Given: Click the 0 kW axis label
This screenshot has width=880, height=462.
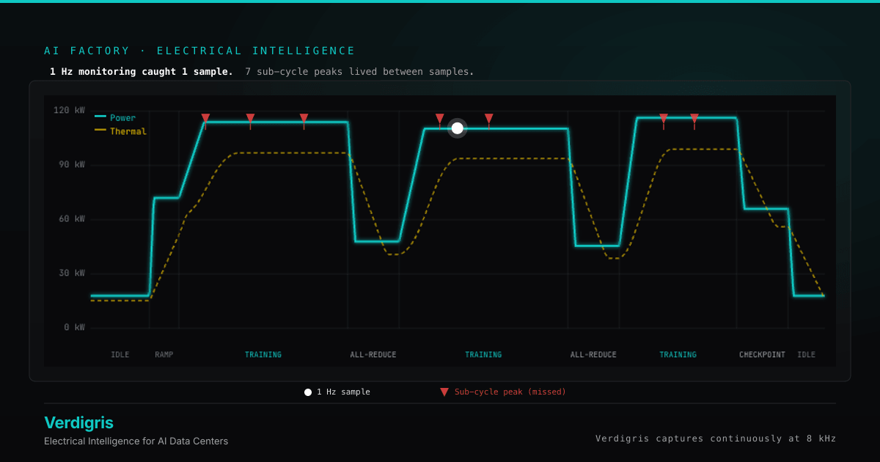Looking at the screenshot, I should click(75, 328).
